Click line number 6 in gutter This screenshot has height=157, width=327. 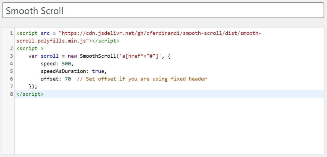(11, 79)
